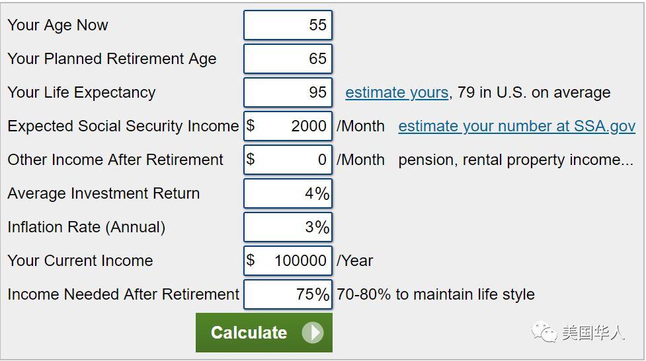Open the 'estimate yours' life expectancy link
646x361 pixels.
[x=397, y=92]
